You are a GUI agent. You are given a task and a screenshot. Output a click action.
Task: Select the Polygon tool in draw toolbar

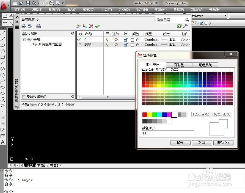tap(3, 51)
